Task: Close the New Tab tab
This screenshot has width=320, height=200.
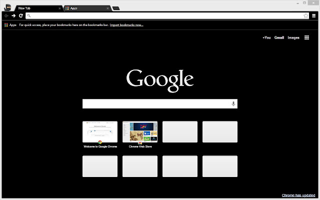Action: coord(59,8)
